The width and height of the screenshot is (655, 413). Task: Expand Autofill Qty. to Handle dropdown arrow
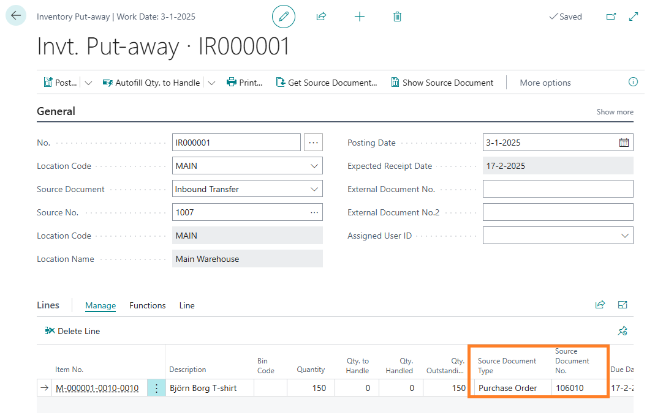(211, 83)
